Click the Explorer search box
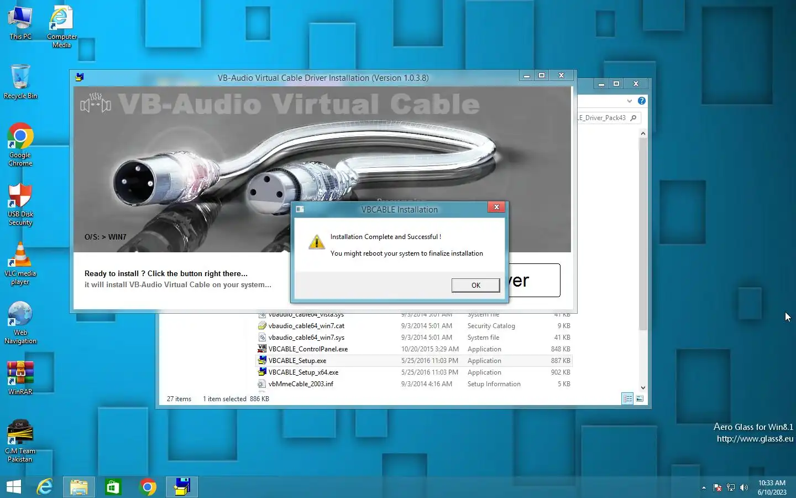The width and height of the screenshot is (796, 498). pos(608,118)
